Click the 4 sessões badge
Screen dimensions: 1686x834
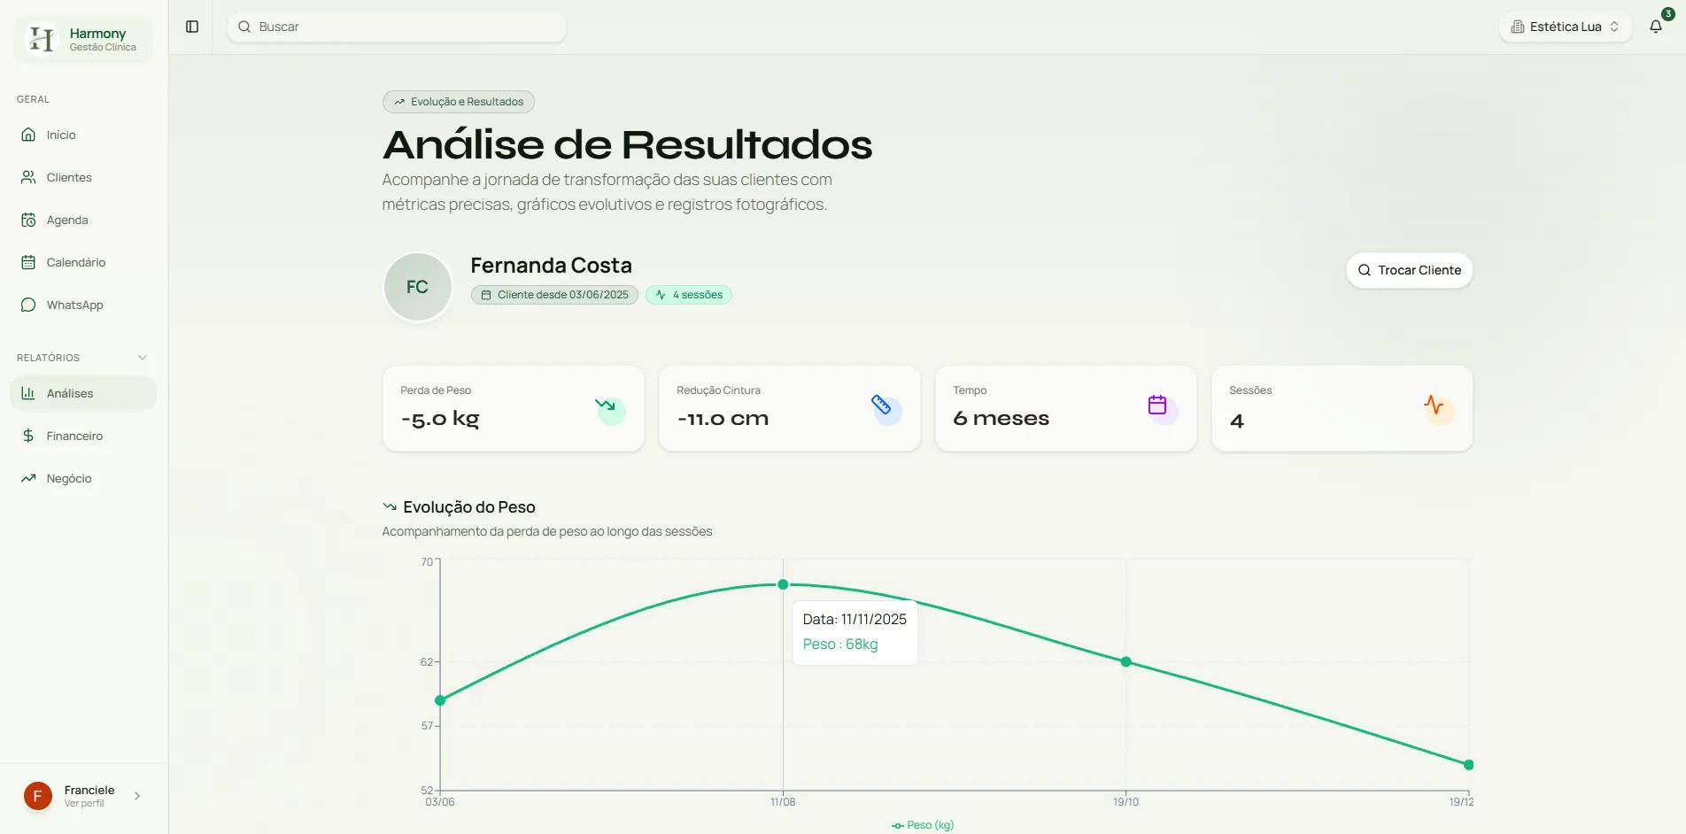(x=689, y=294)
